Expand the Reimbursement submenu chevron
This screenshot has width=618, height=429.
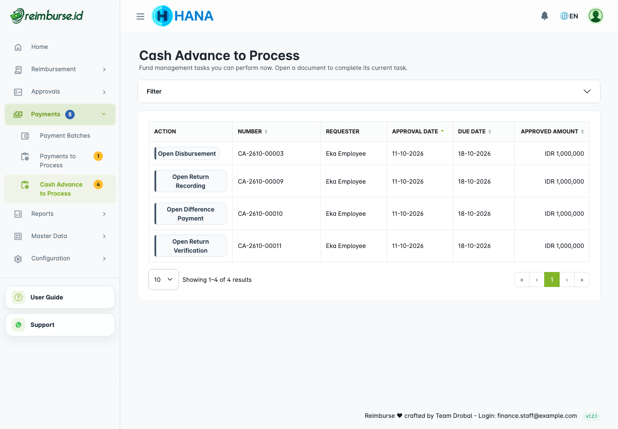(x=104, y=69)
